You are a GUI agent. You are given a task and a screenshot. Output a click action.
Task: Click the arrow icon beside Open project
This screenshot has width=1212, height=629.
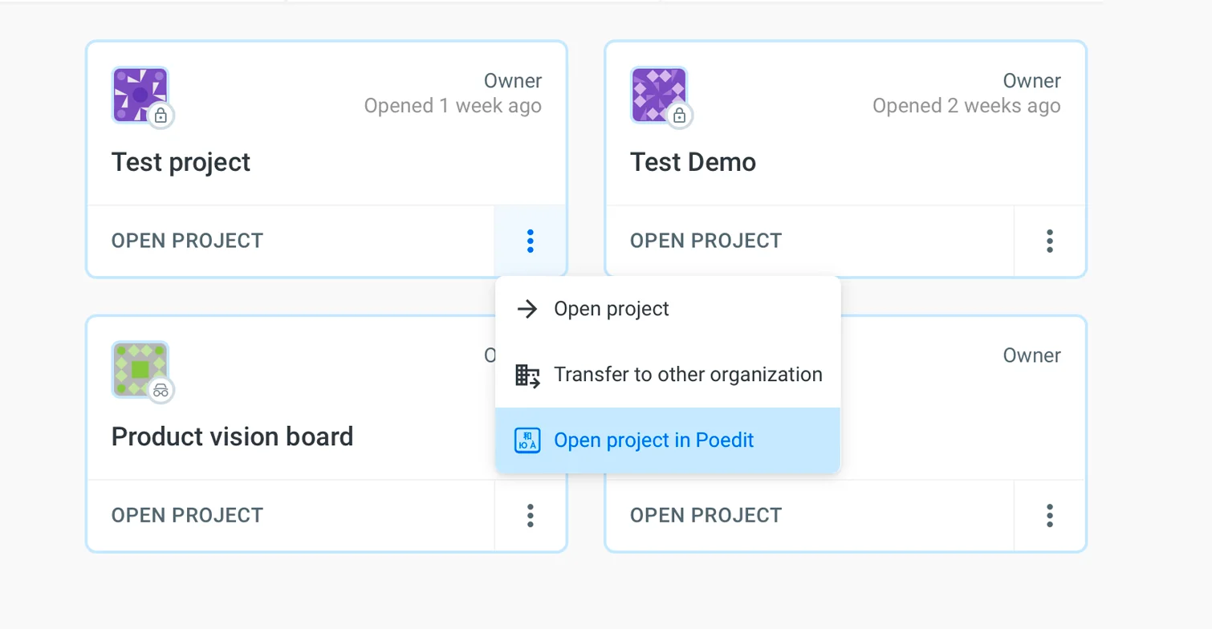[527, 309]
